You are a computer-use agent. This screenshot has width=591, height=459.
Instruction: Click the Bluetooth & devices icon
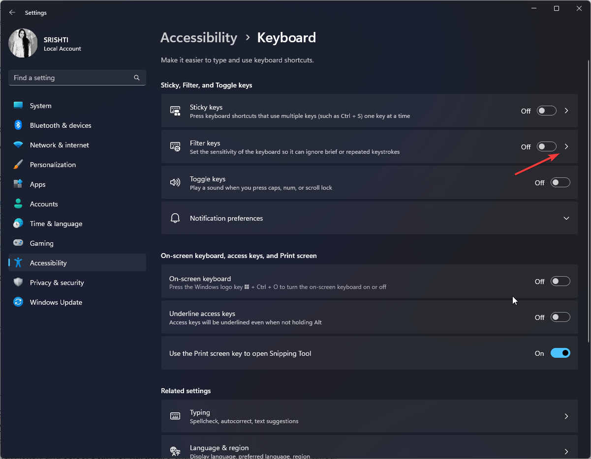coord(18,125)
